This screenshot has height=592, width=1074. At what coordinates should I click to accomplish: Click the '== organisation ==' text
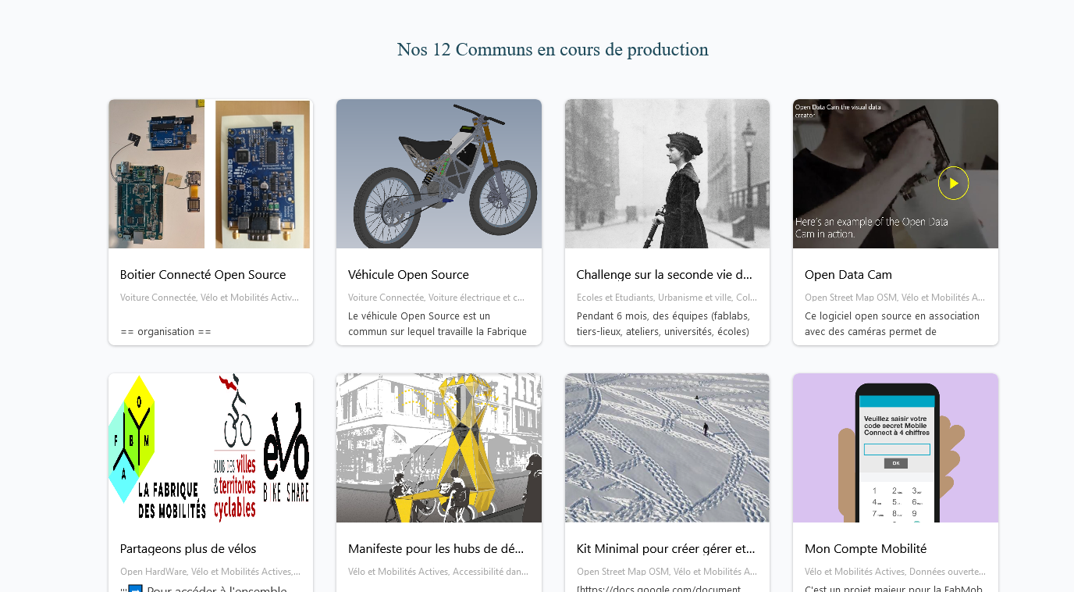(x=165, y=331)
